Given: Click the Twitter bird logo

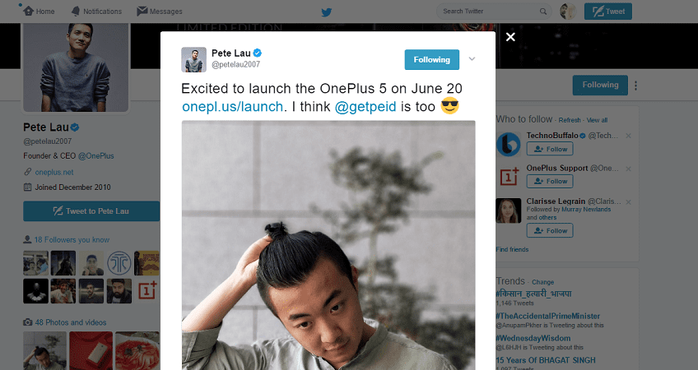Looking at the screenshot, I should 326,12.
